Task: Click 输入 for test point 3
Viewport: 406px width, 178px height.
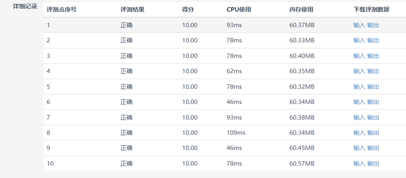Action: pyautogui.click(x=359, y=56)
